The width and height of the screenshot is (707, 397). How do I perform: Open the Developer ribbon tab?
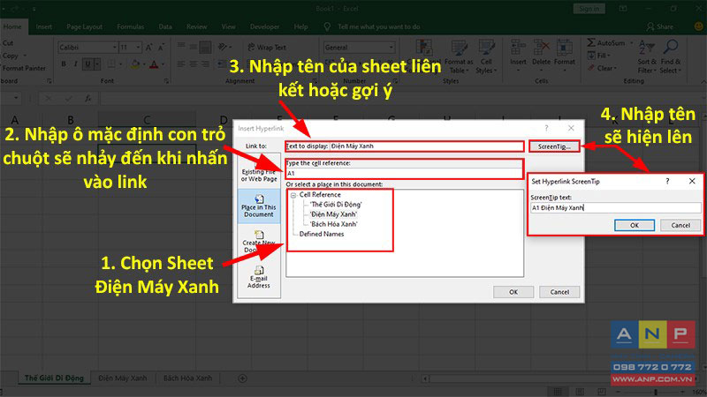[x=264, y=26]
